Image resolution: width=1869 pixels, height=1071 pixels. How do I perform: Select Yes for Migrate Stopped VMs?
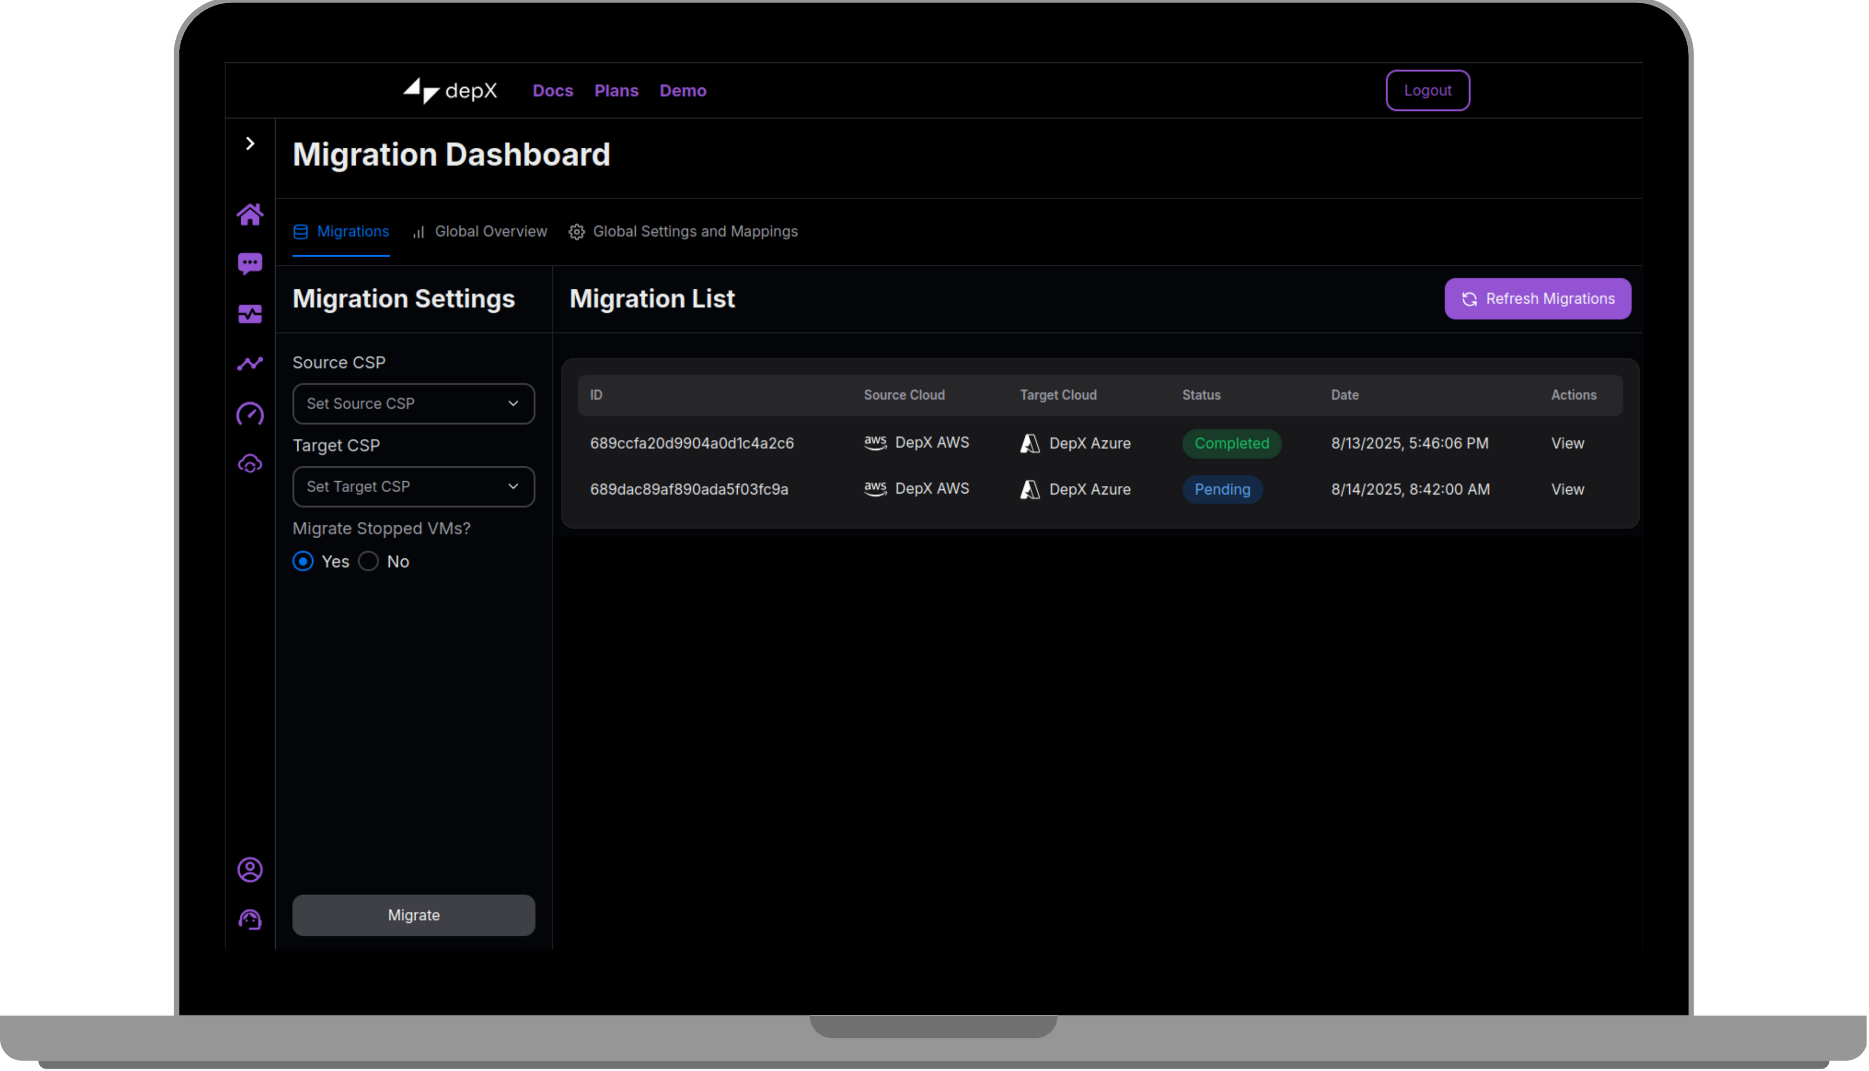click(302, 561)
